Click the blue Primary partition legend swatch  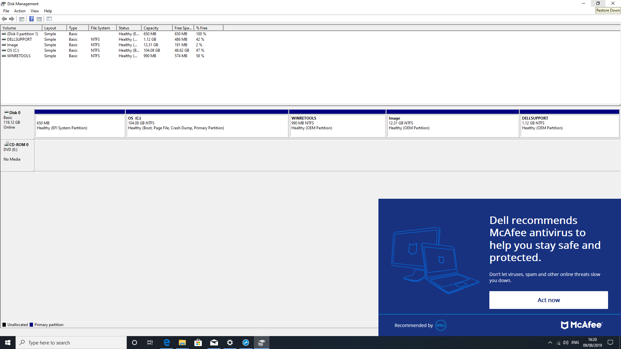tap(31, 325)
